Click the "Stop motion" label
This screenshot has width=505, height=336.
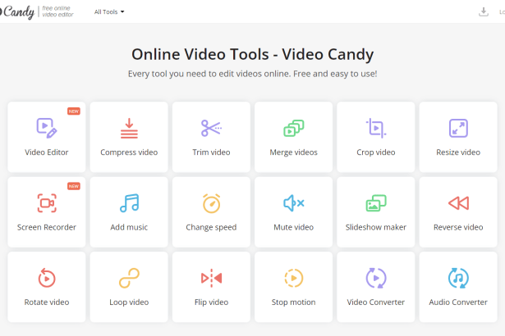(294, 302)
